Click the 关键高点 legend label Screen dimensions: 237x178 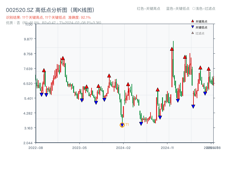pos(201,21)
